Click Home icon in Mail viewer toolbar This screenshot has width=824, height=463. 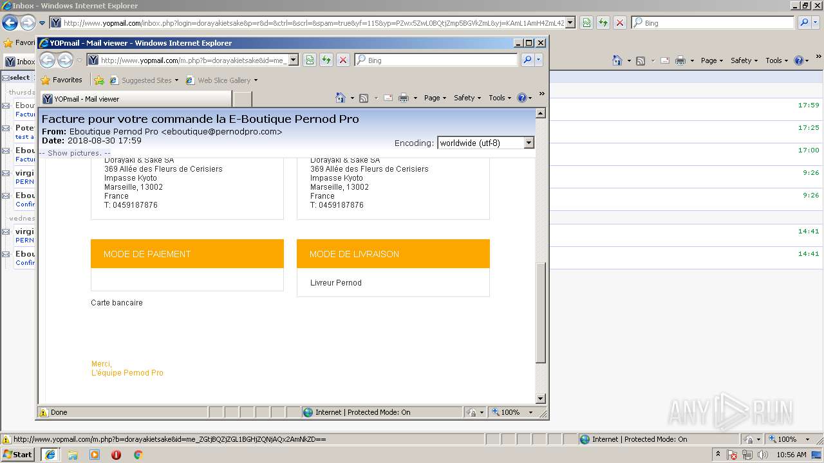coord(341,98)
